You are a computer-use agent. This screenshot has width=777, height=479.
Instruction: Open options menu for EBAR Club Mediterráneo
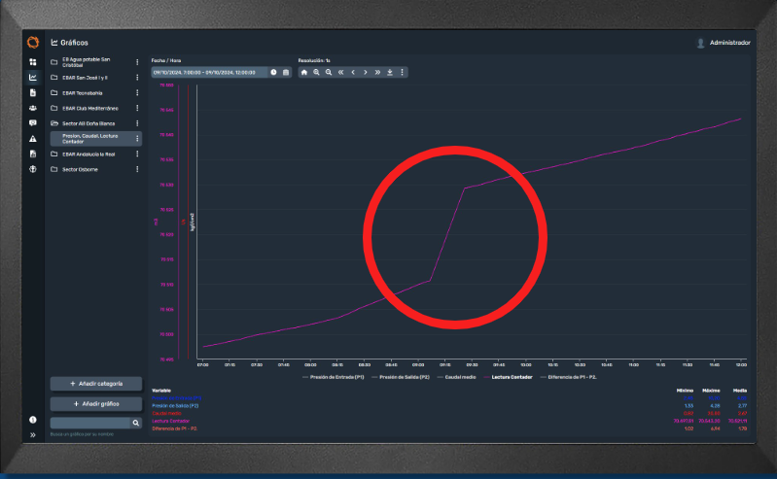[137, 108]
